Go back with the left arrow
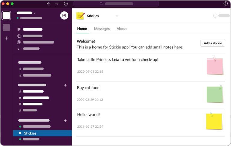Viewport: 231px width, 146px height. (x=48, y=4)
